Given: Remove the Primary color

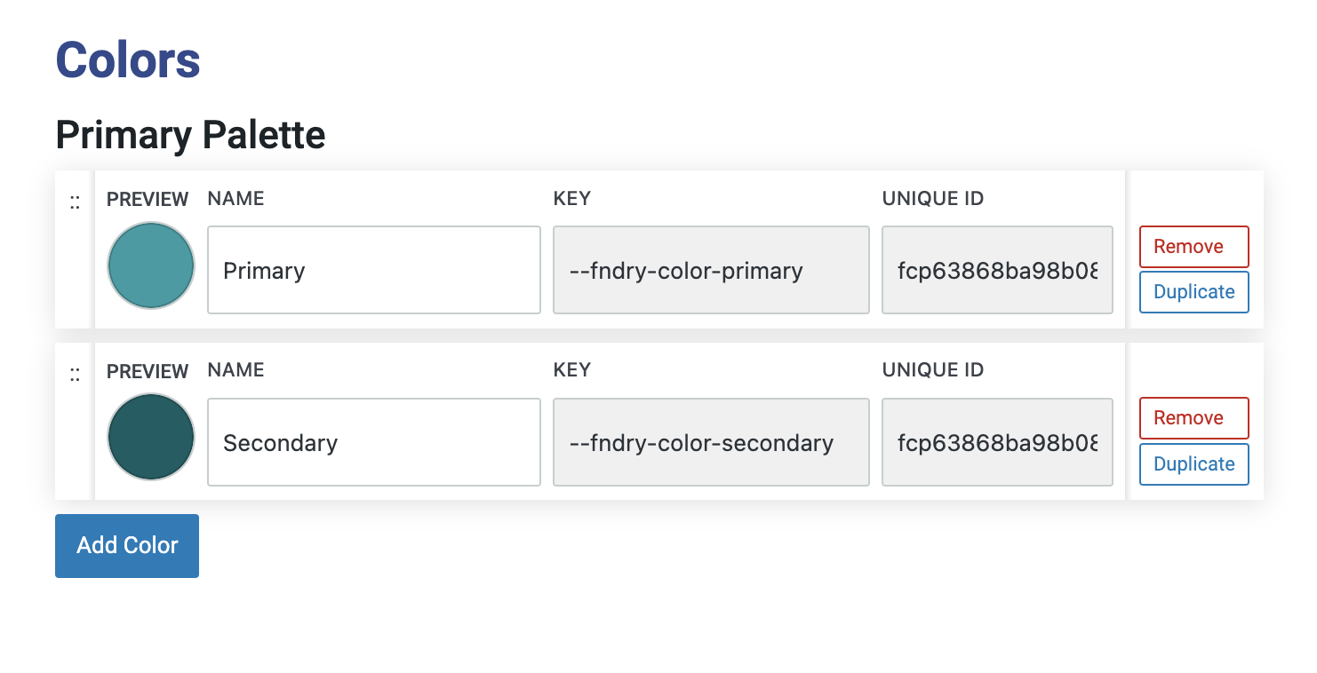Looking at the screenshot, I should click(1193, 247).
